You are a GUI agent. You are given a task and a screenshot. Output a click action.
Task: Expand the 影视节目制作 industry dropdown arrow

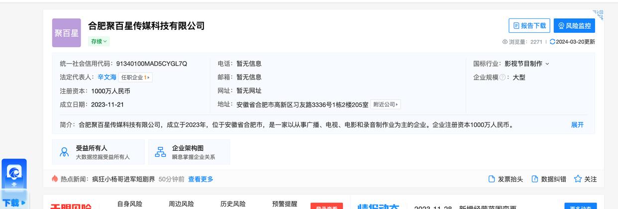(547, 64)
